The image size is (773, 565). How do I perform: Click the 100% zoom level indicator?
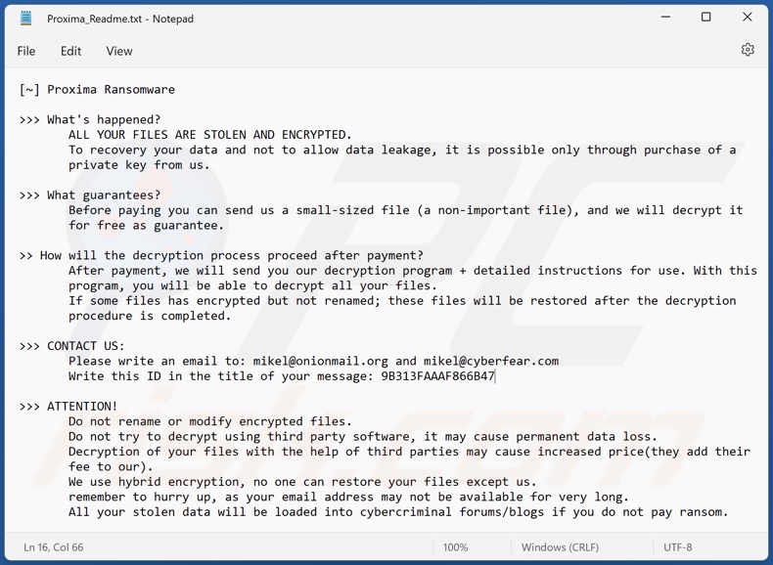coord(455,547)
